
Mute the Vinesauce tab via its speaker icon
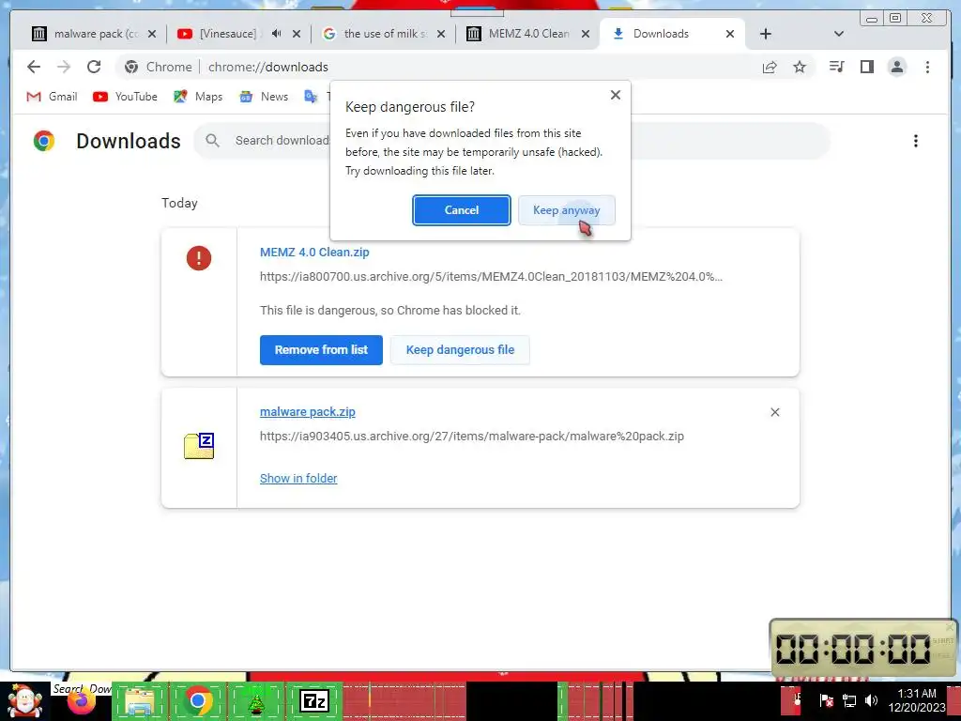pyautogui.click(x=277, y=34)
